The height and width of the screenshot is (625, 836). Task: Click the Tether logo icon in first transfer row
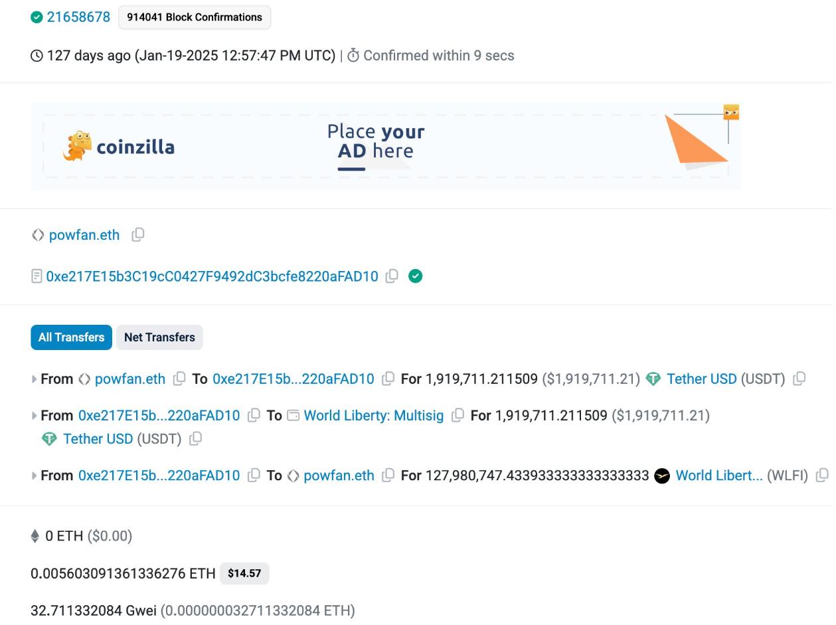653,379
